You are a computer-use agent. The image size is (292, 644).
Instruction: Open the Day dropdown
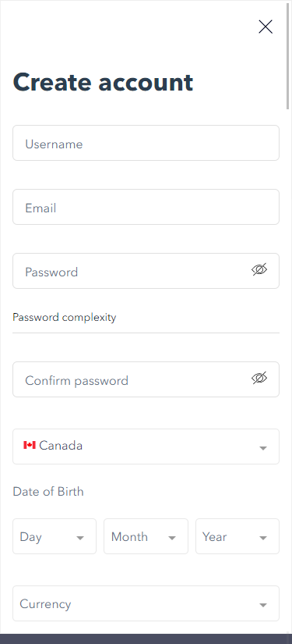point(55,536)
